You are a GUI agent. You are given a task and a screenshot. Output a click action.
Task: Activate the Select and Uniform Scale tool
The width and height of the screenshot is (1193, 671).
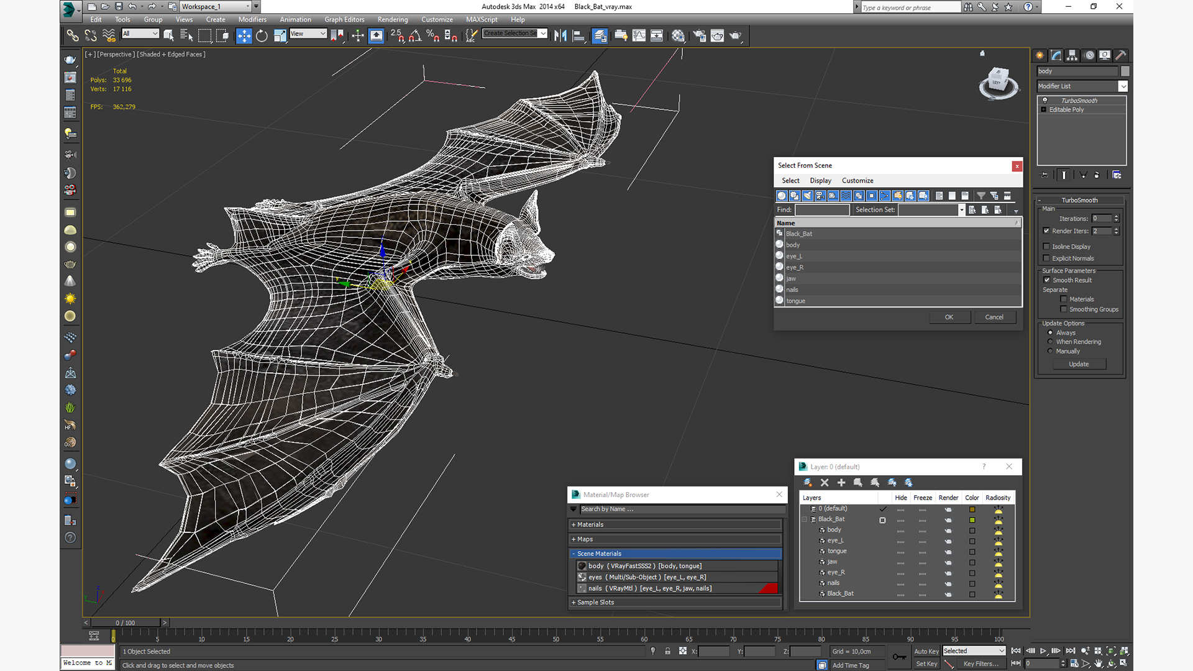coord(280,35)
